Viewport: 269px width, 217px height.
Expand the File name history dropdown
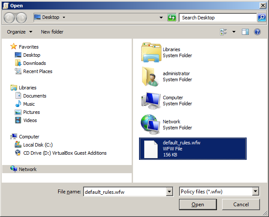click(170, 192)
